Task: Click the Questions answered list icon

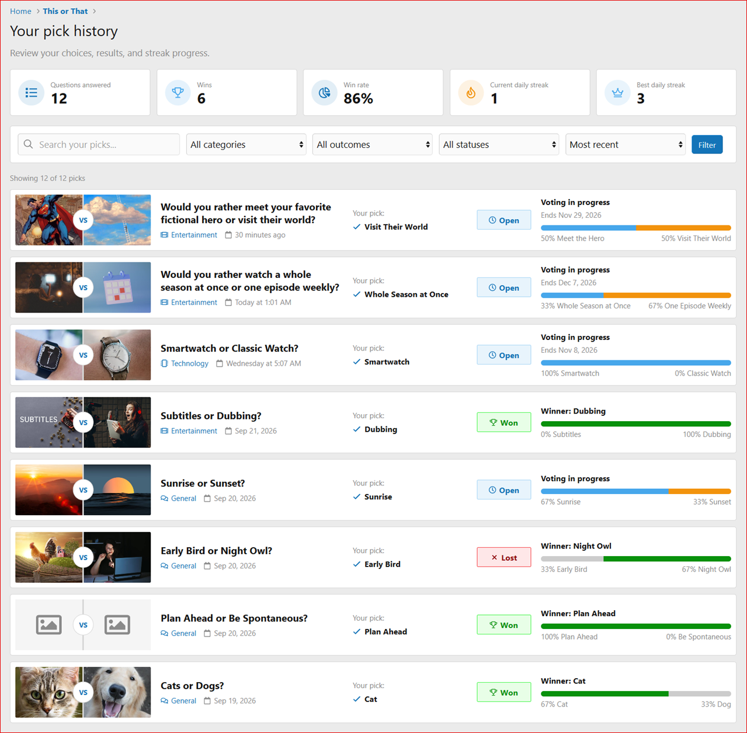Action: click(32, 92)
